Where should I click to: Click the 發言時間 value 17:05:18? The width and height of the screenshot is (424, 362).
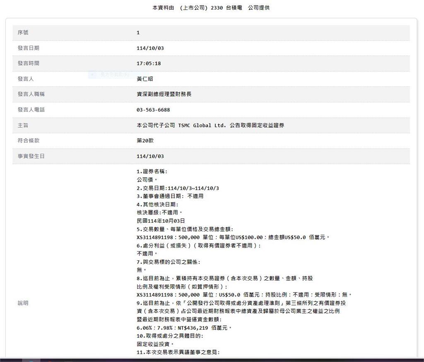point(148,64)
